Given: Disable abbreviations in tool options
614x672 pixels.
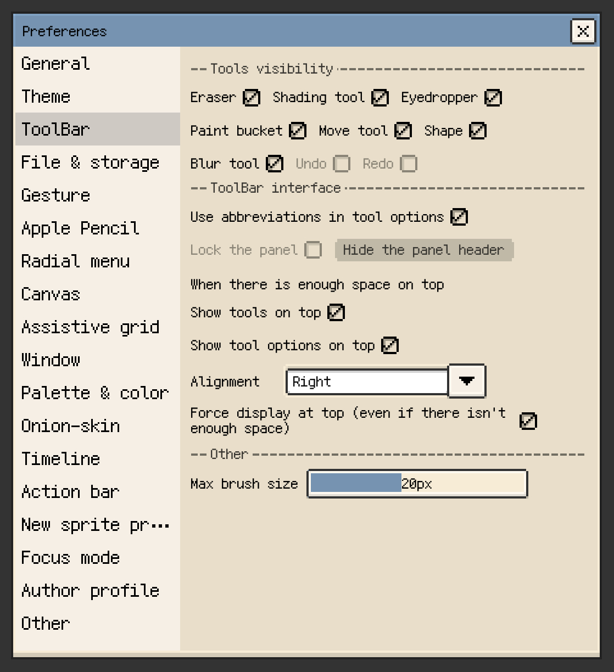Looking at the screenshot, I should pos(459,217).
